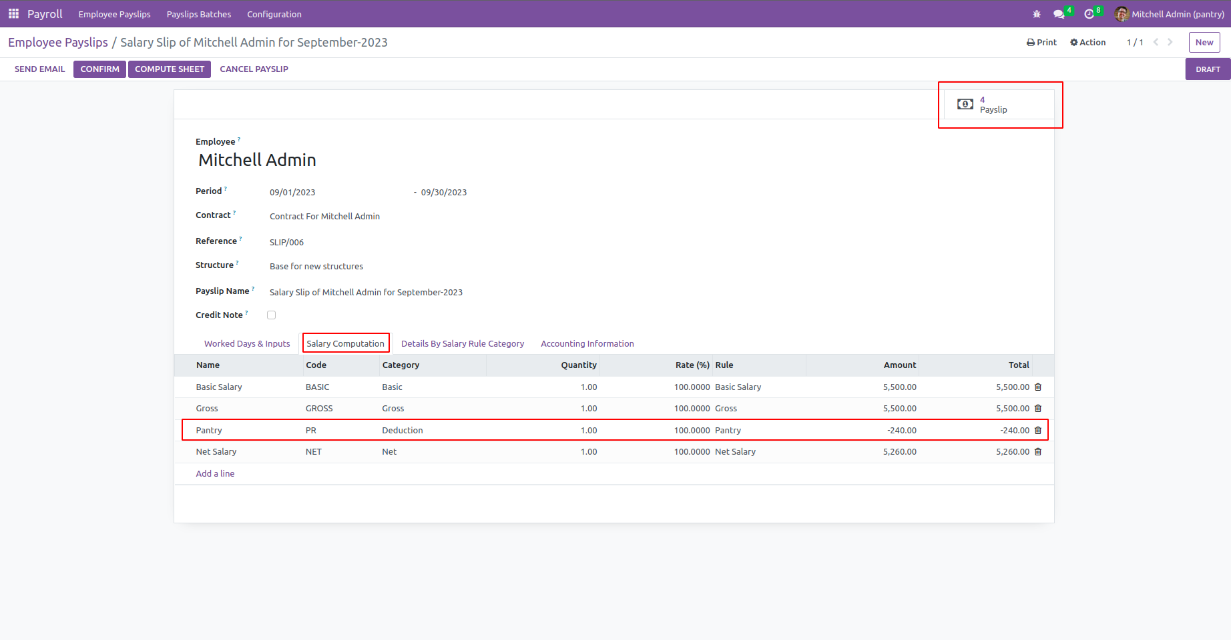Screen dimensions: 1231x640
Task: Click trash icon on Net Salary row
Action: (x=1038, y=452)
